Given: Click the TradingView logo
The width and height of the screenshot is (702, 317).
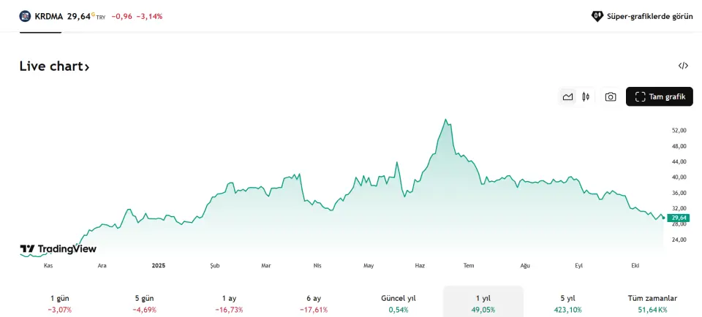Looking at the screenshot, I should 58,249.
